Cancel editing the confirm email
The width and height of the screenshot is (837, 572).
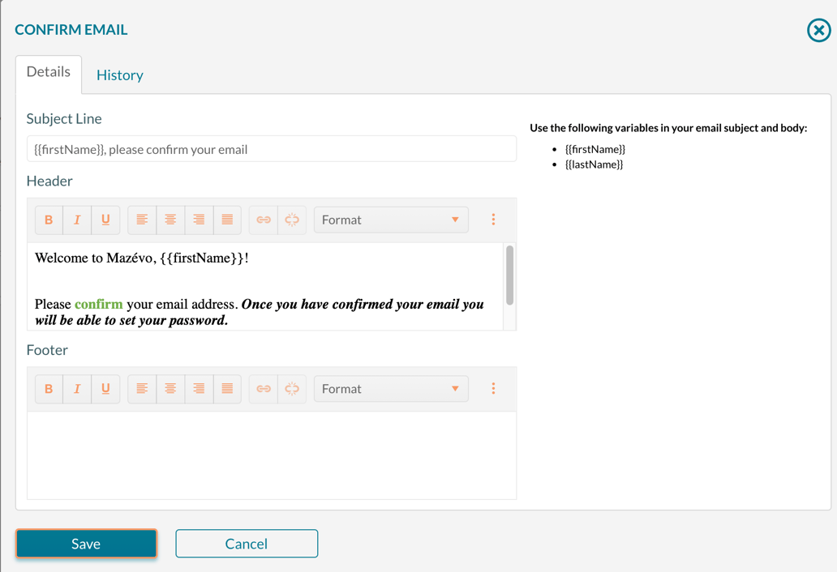coord(247,544)
